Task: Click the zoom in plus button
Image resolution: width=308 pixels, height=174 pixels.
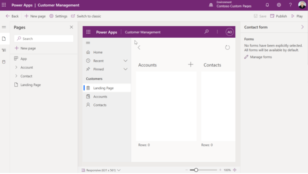Action: (220, 170)
